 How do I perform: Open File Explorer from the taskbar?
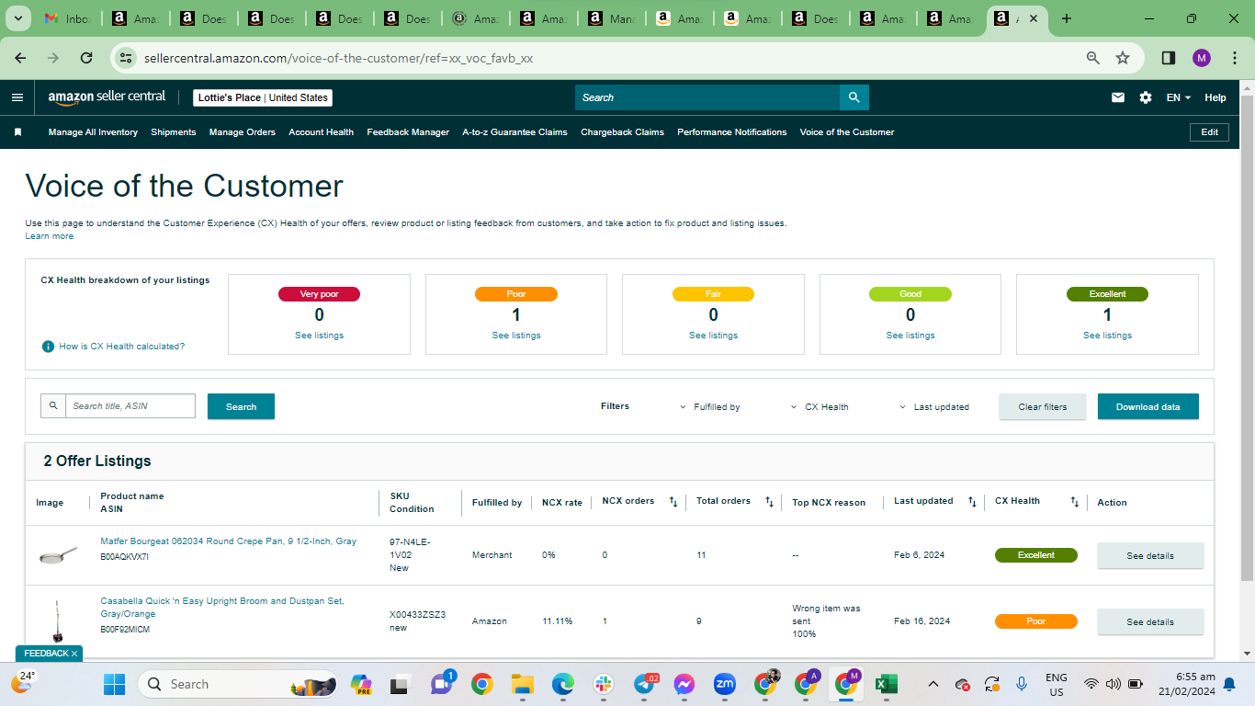click(523, 684)
